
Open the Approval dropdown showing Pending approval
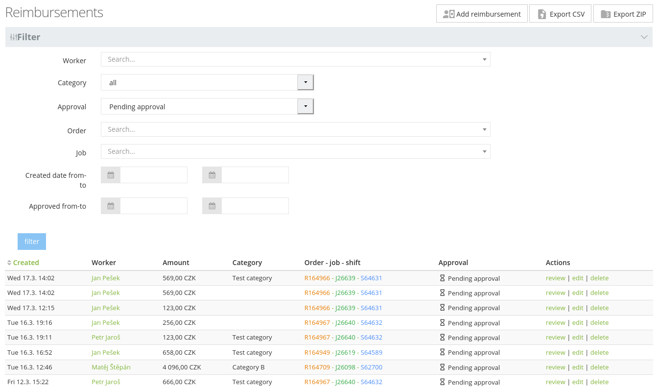pyautogui.click(x=207, y=106)
